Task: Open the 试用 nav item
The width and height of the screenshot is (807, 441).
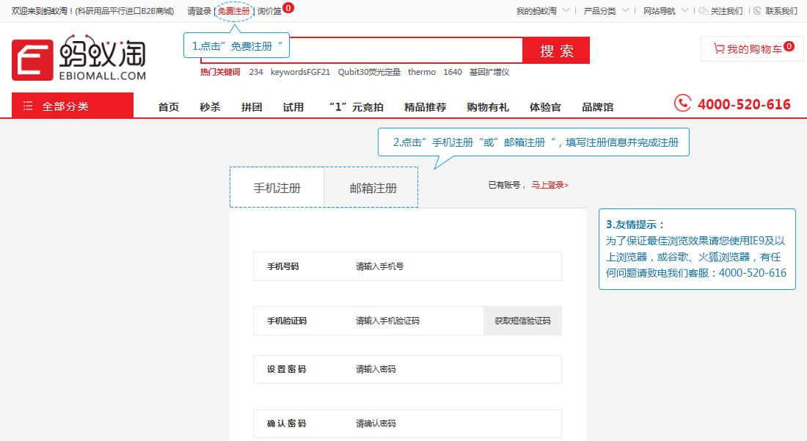Action: click(293, 107)
